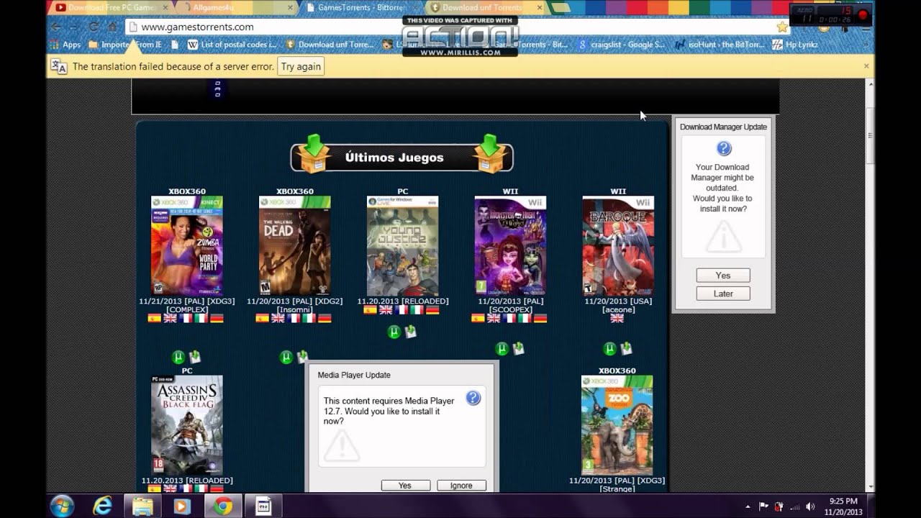Viewport: 921px width, 518px height.
Task: Click Later in Download Manager Update
Action: pos(723,294)
